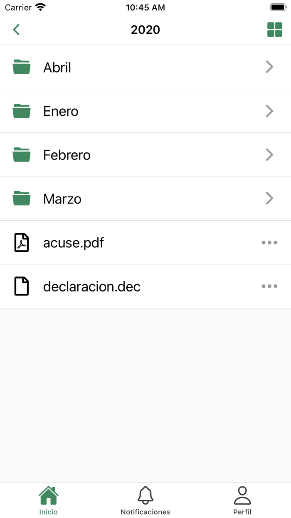291x518 pixels.
Task: Go to the Inicio tab
Action: (49, 501)
